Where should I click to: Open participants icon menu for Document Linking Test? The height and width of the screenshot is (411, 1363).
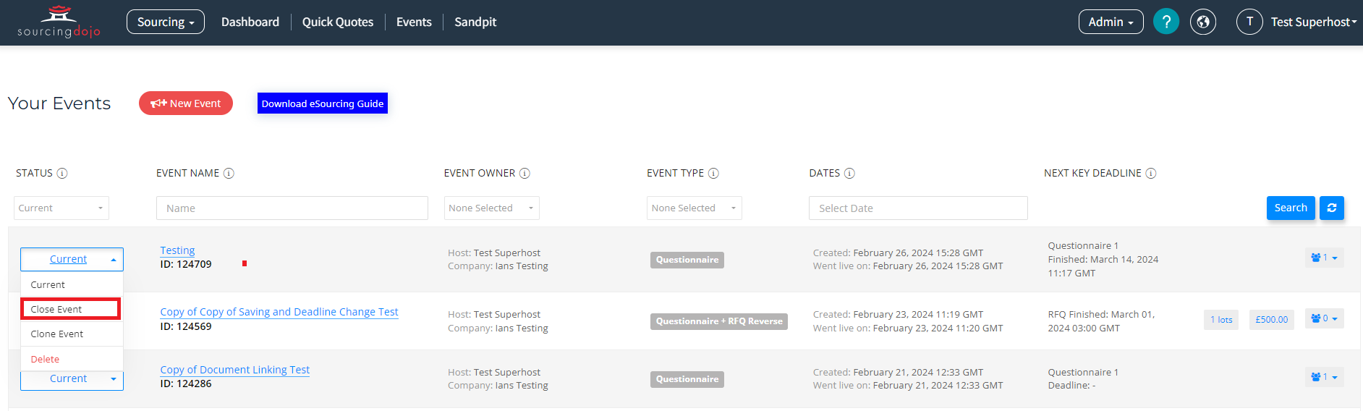[1325, 377]
